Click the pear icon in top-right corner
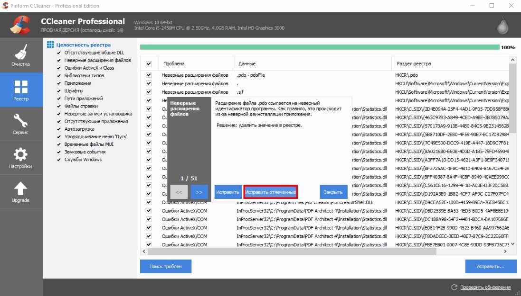The width and height of the screenshot is (521, 296). coord(502,26)
